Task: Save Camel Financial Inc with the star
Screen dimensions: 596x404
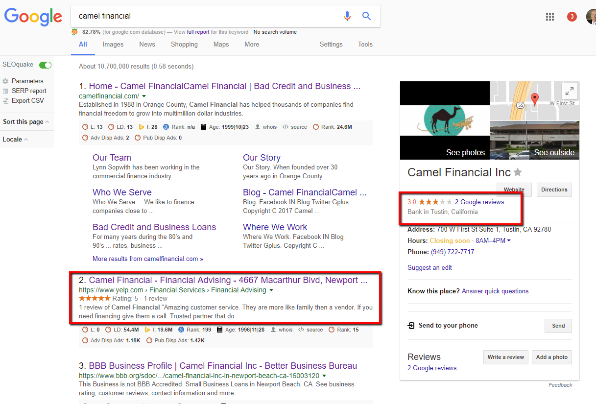Action: (x=518, y=172)
